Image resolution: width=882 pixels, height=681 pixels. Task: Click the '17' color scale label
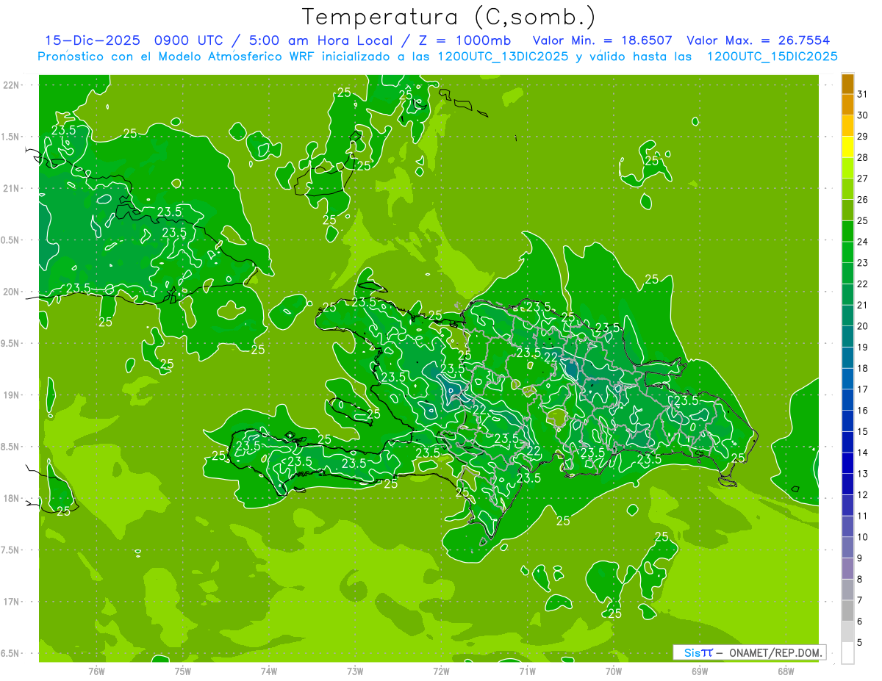tap(863, 389)
